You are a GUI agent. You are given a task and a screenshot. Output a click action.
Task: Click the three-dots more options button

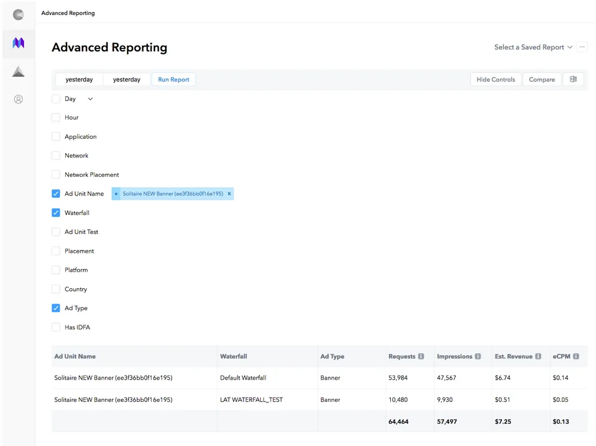[x=582, y=47]
